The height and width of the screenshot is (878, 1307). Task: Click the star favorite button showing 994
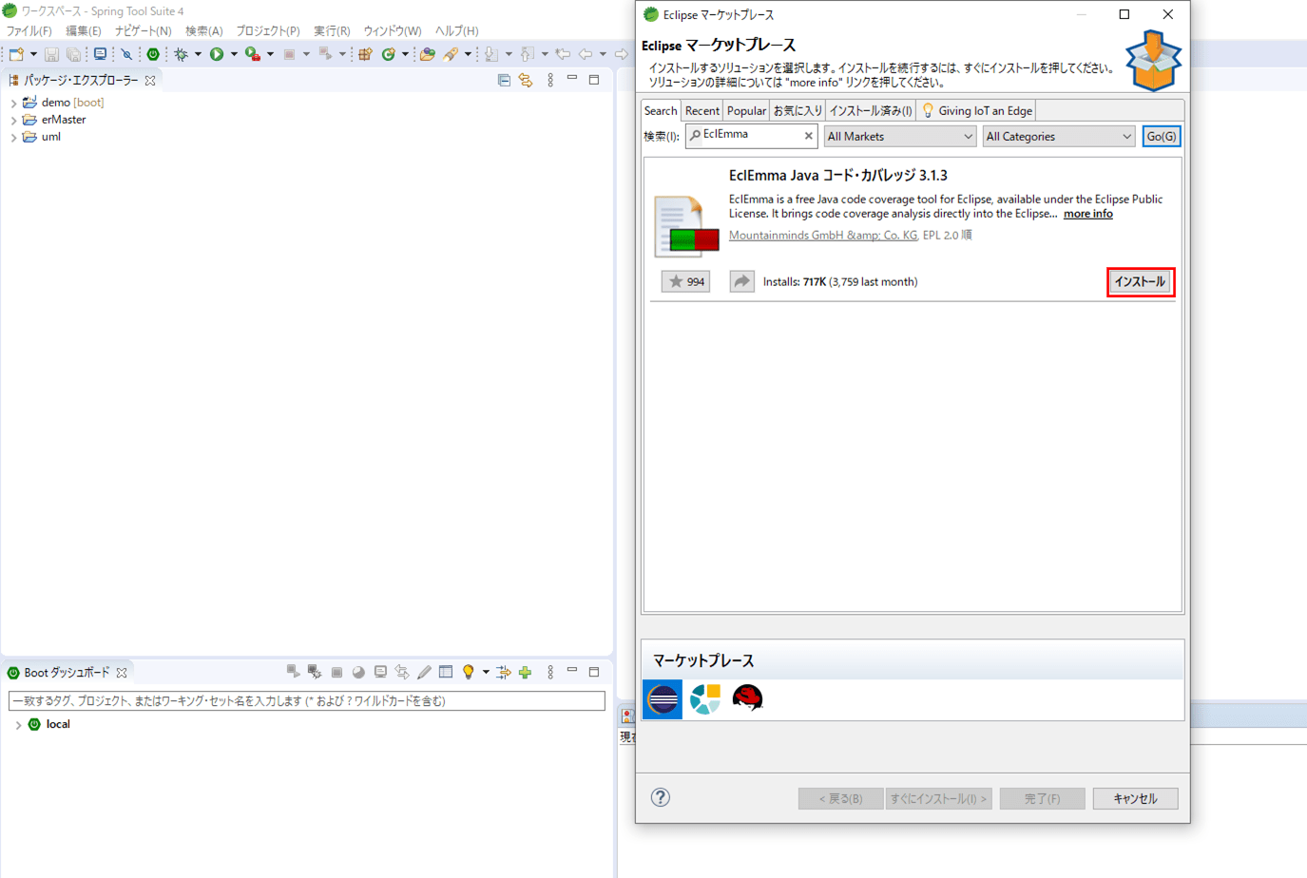(x=685, y=282)
